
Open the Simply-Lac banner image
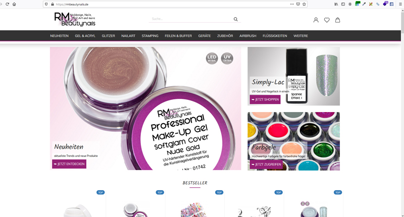click(293, 76)
